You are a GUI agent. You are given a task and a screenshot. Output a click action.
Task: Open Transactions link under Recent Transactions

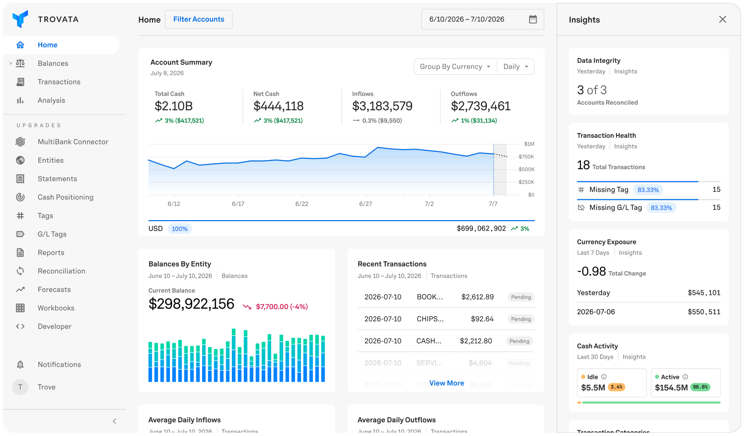(449, 276)
